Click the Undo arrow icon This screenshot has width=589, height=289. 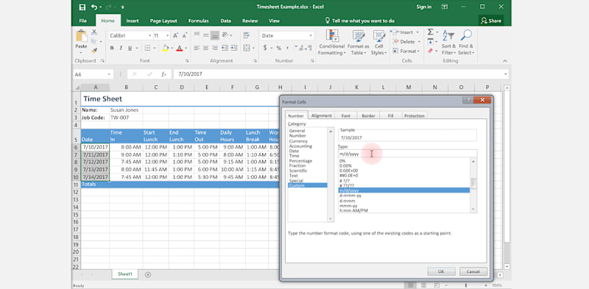[94, 7]
